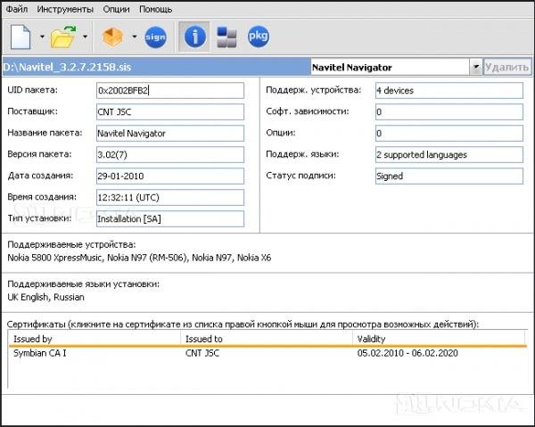This screenshot has height=427, width=535.
Task: Click the 2 supported languages field
Action: pos(449,155)
